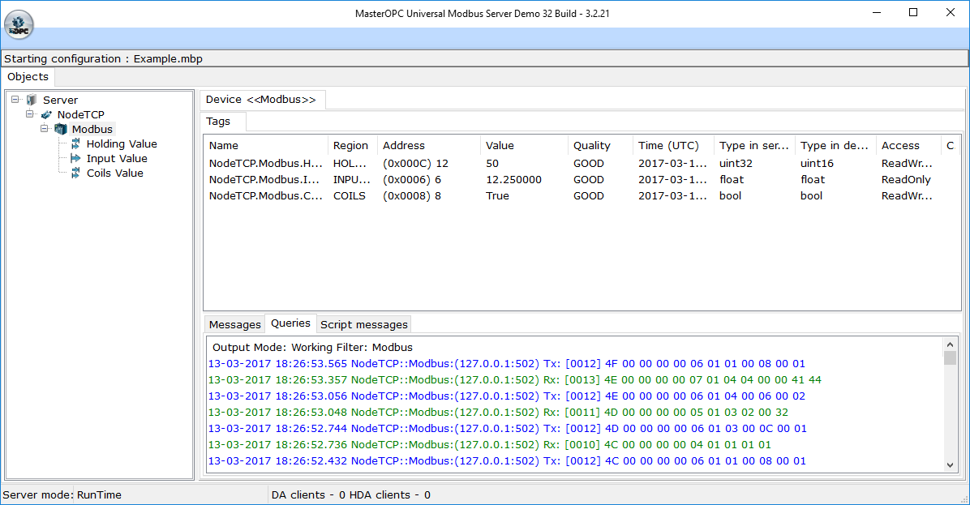Screen dimensions: 970x505
Task: Click the 18:26:52.432 Tx query line
Action: pos(507,460)
